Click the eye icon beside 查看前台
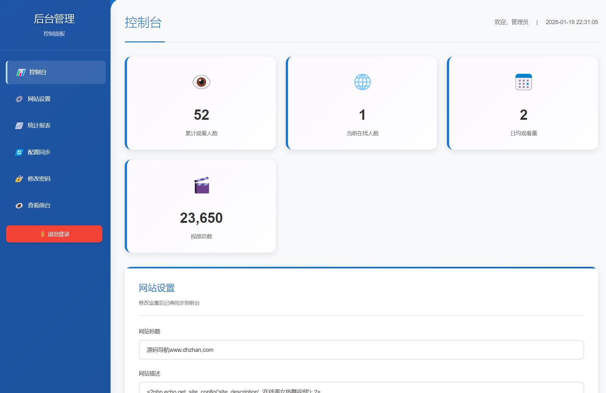Image resolution: width=606 pixels, height=393 pixels. coord(19,206)
